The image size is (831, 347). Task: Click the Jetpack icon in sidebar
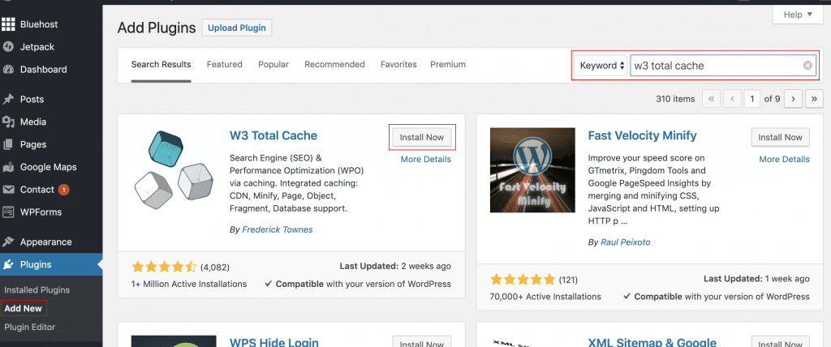click(9, 47)
